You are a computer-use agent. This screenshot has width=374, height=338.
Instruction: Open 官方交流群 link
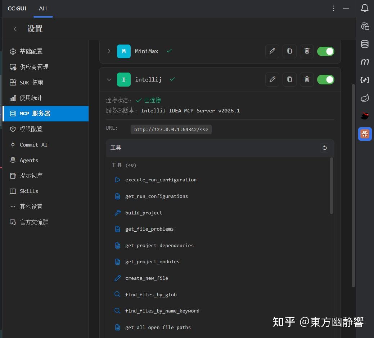pyautogui.click(x=46, y=222)
